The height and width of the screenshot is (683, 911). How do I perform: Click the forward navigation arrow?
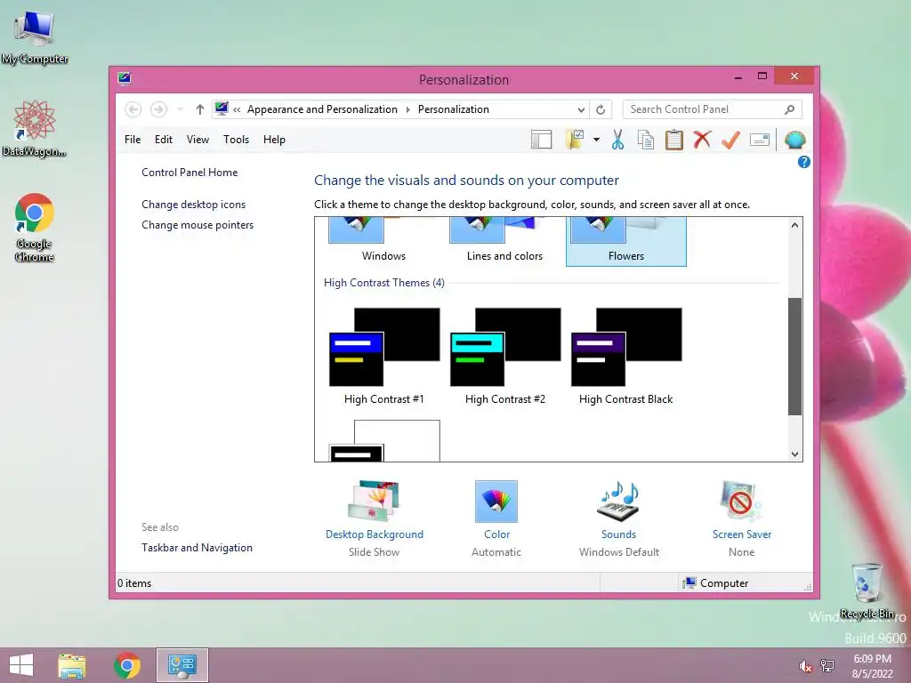[158, 109]
